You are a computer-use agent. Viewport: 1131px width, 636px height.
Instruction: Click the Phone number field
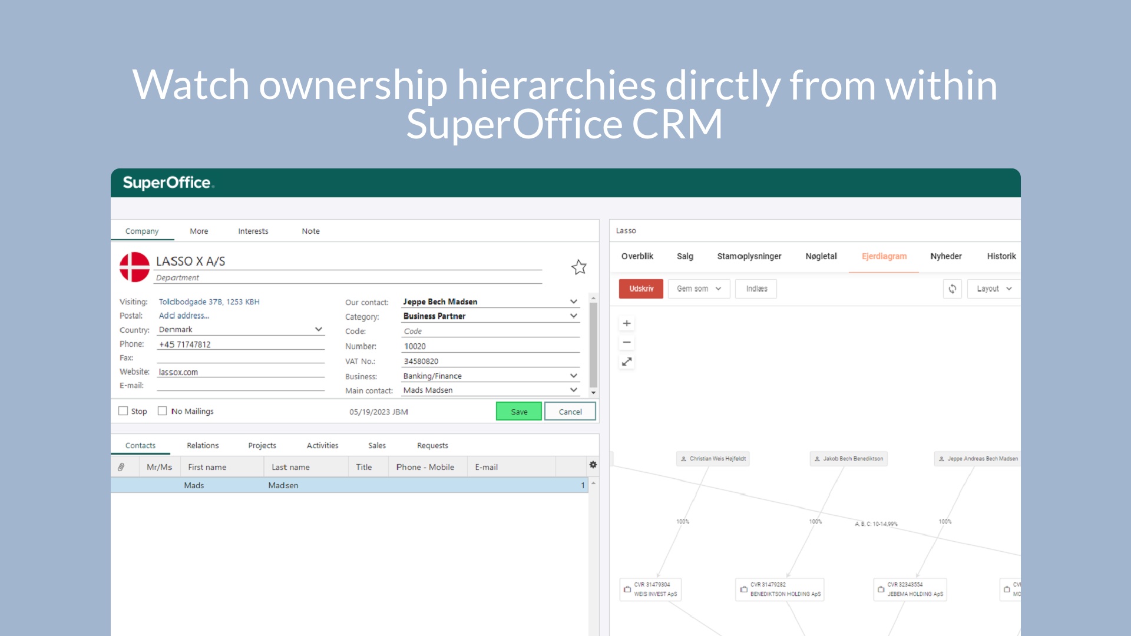coord(241,344)
